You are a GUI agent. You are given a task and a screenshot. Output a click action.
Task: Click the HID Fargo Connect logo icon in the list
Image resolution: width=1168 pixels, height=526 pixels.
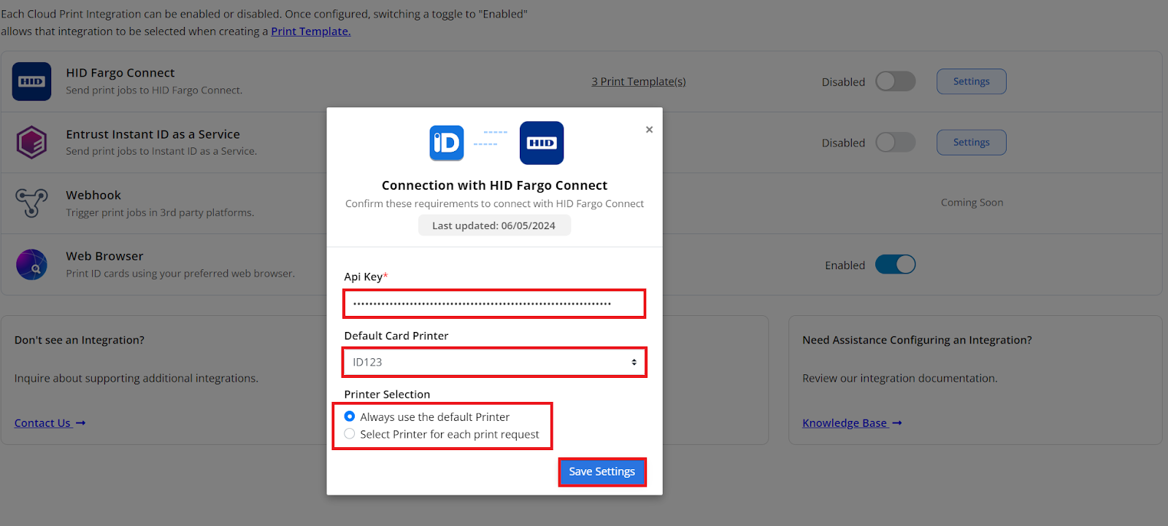(x=31, y=81)
